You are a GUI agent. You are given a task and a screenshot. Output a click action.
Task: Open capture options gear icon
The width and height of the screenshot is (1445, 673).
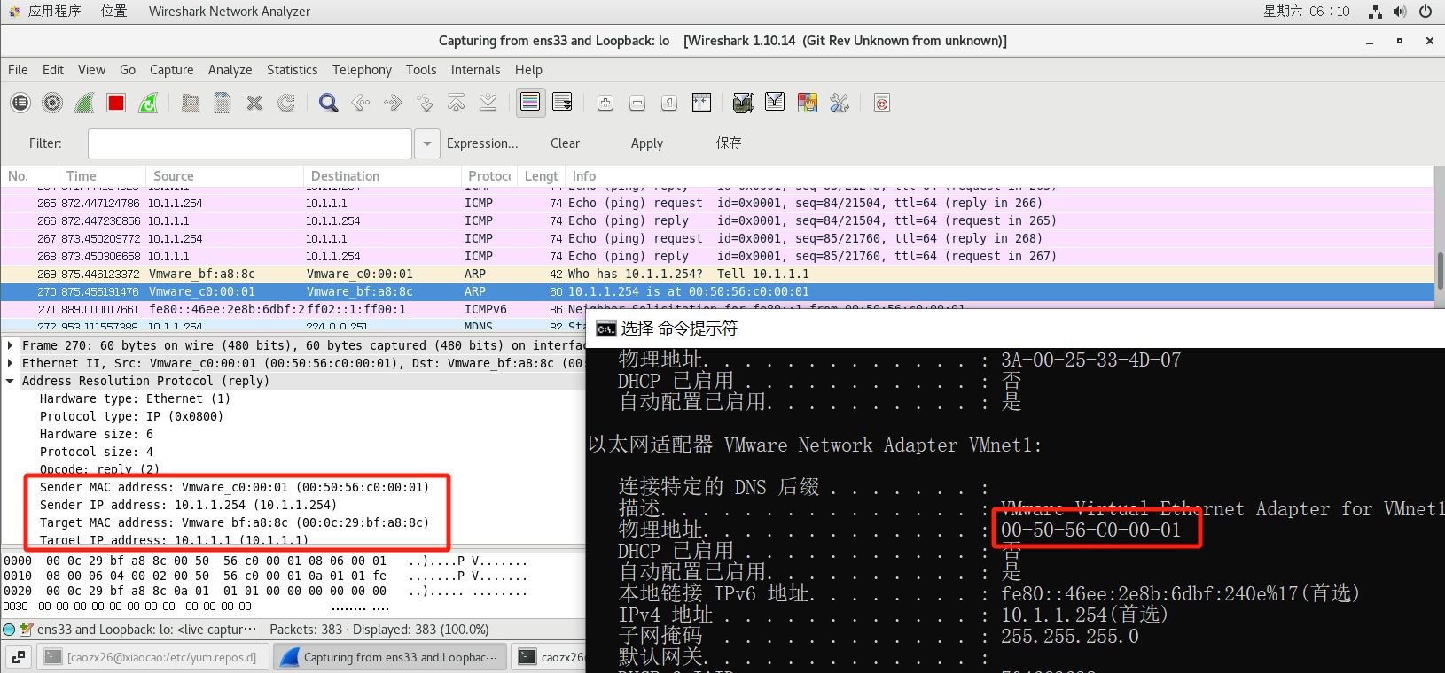pyautogui.click(x=52, y=103)
